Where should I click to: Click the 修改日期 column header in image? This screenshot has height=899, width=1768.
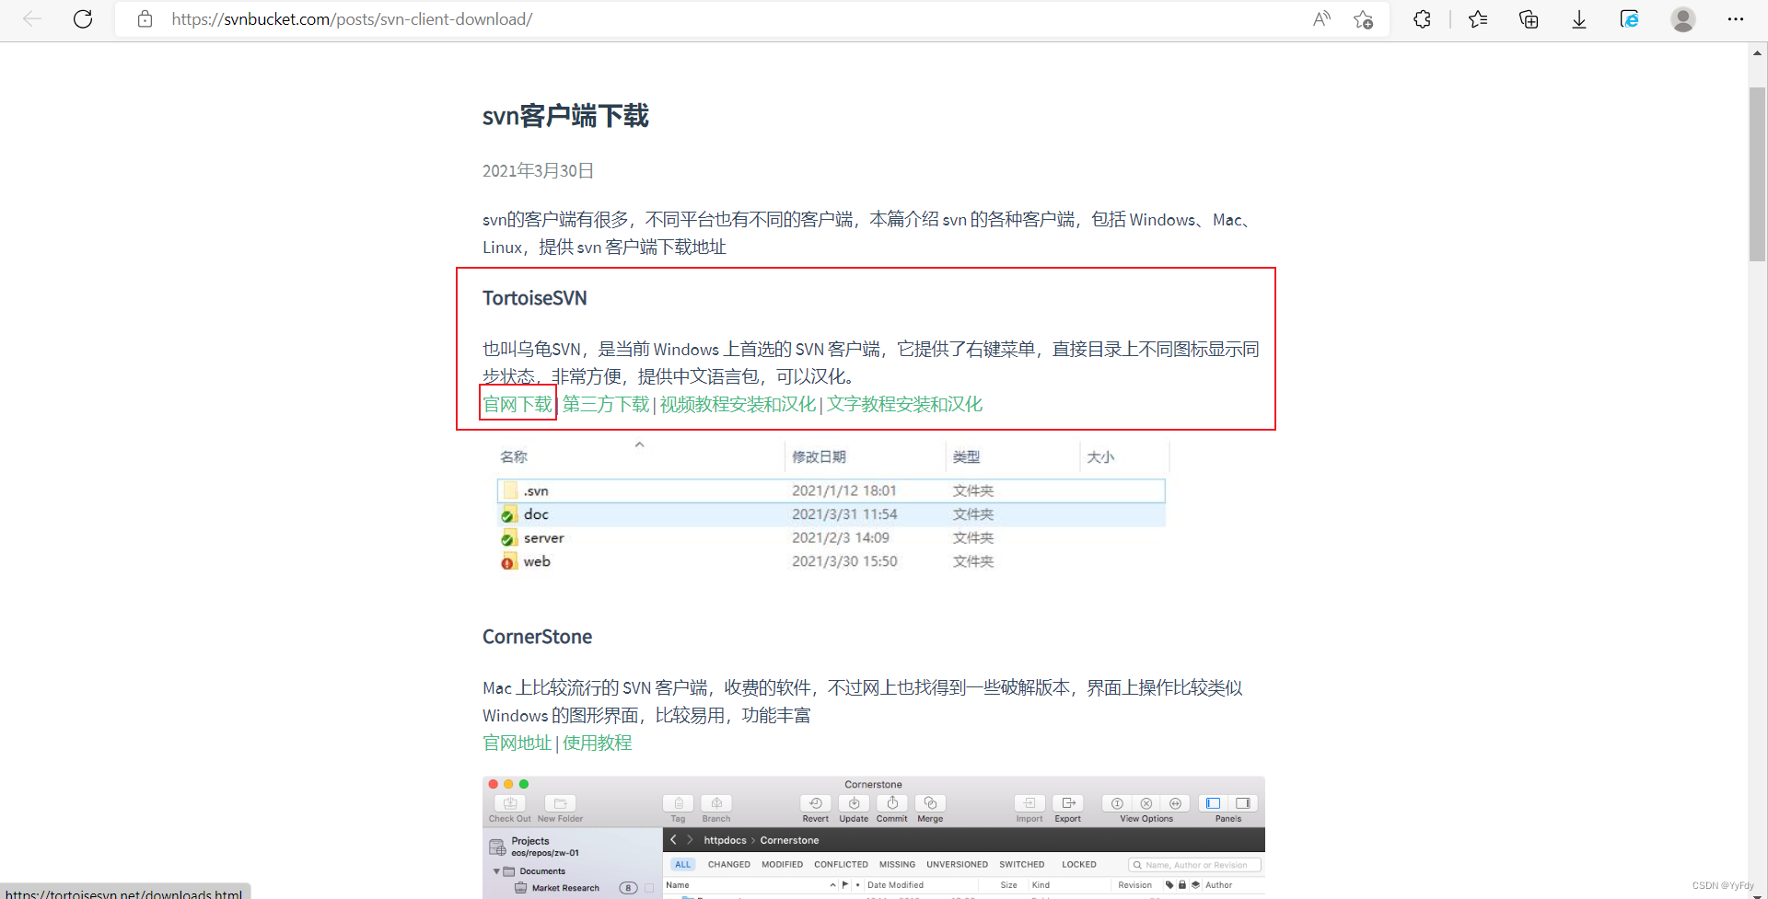819,456
